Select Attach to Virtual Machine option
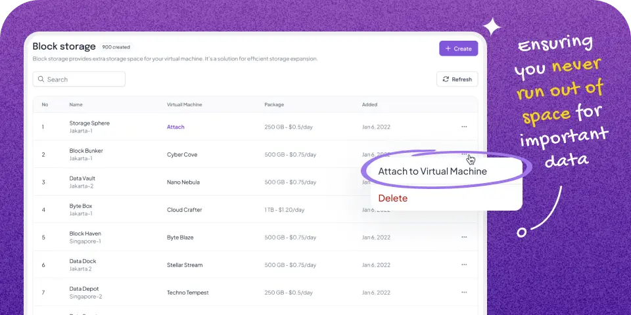 432,171
